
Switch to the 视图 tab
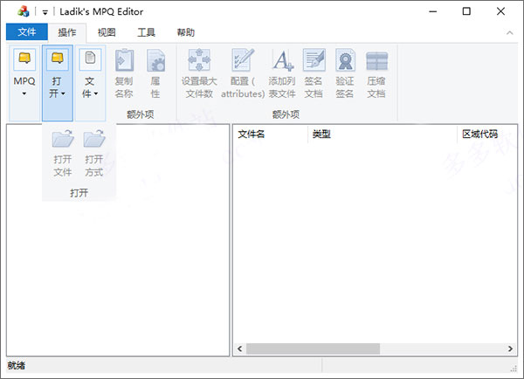[x=107, y=32]
